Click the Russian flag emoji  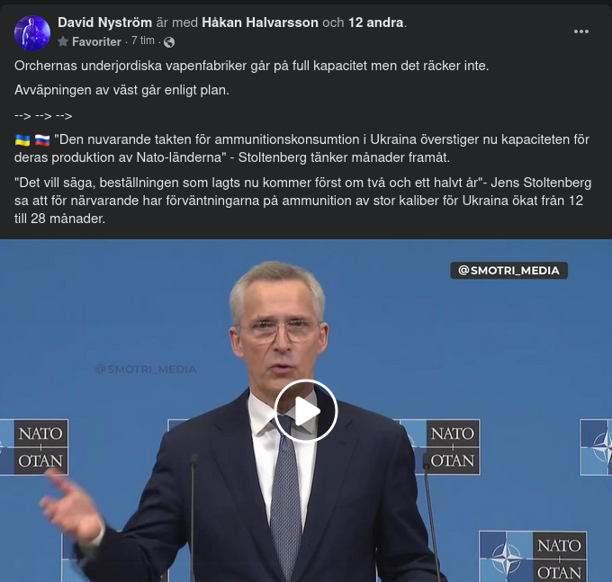42,140
